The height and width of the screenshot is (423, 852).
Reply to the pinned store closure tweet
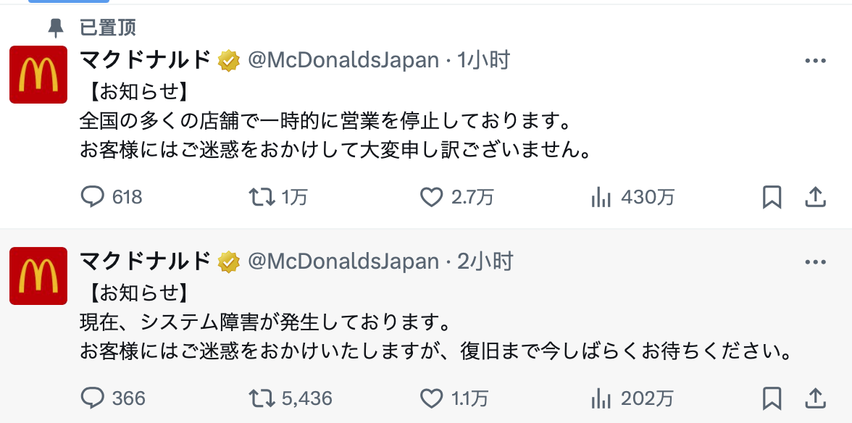click(x=93, y=197)
